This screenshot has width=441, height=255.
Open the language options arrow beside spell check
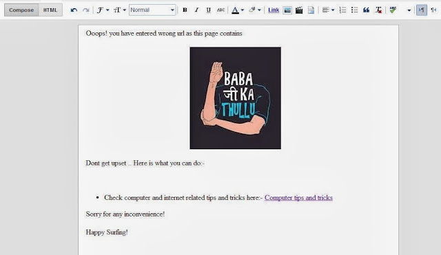click(409, 10)
